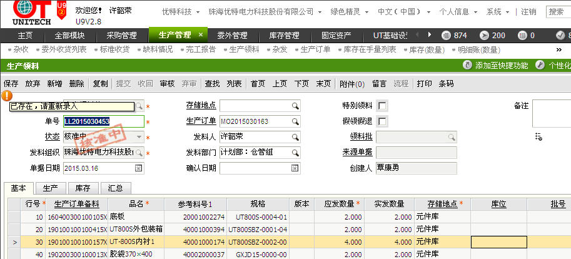Click the orange warning alert icon

pyautogui.click(x=7, y=96)
